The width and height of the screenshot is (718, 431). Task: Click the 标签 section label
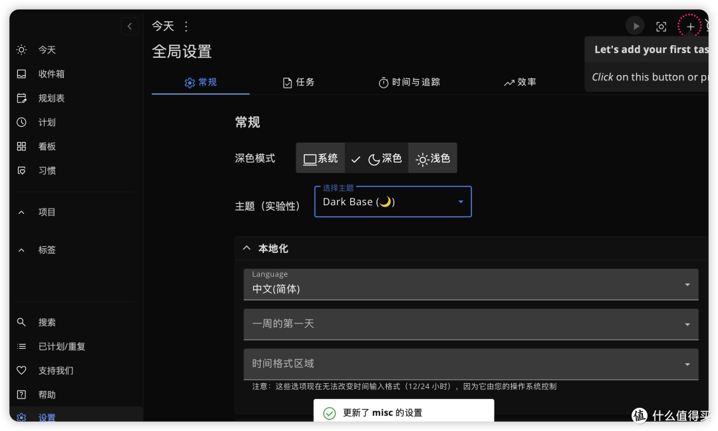47,250
